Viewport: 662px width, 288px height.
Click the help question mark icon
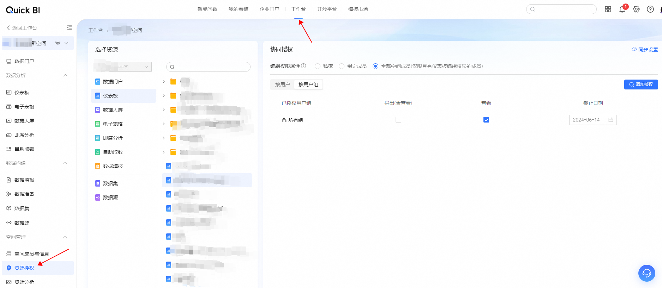point(650,10)
